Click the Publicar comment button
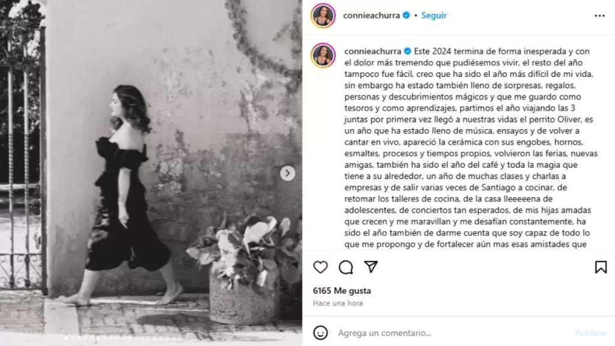615x346 pixels. [591, 333]
